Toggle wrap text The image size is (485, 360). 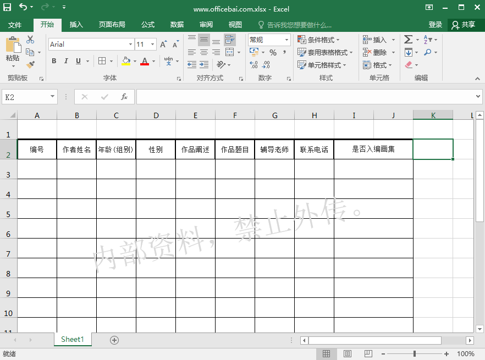[230, 40]
